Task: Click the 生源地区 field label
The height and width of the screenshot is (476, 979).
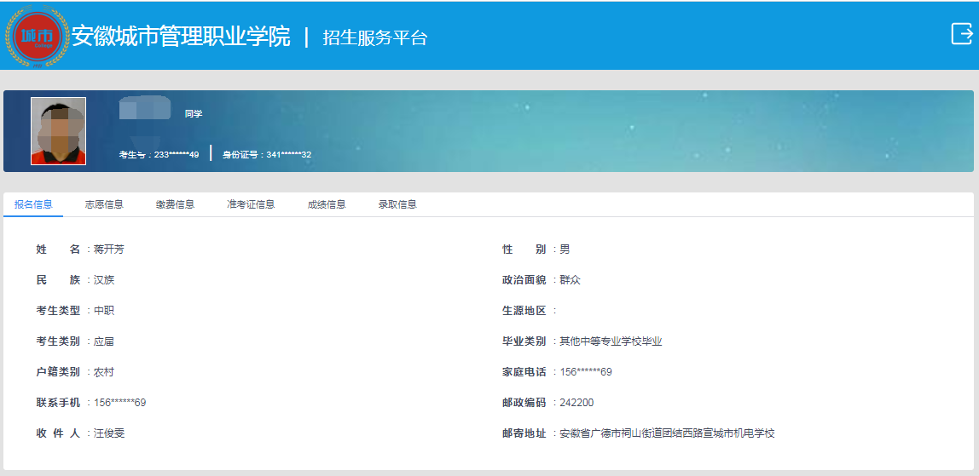Action: point(524,310)
